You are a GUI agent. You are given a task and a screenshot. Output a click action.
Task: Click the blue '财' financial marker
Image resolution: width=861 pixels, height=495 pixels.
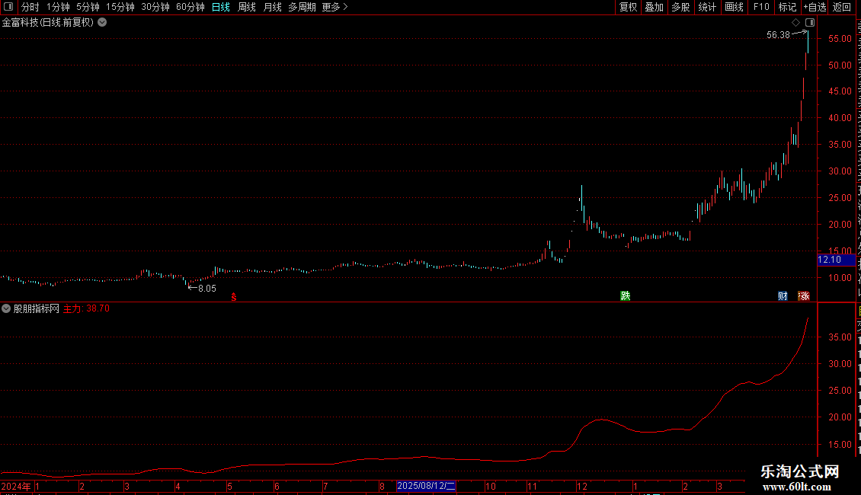click(783, 295)
